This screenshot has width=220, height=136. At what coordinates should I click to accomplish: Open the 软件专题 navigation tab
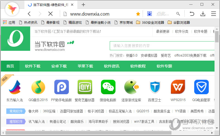tap(164, 66)
